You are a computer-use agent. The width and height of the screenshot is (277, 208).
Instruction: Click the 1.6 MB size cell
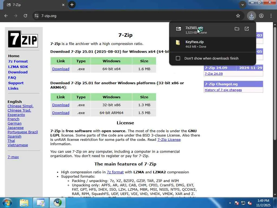144,69
